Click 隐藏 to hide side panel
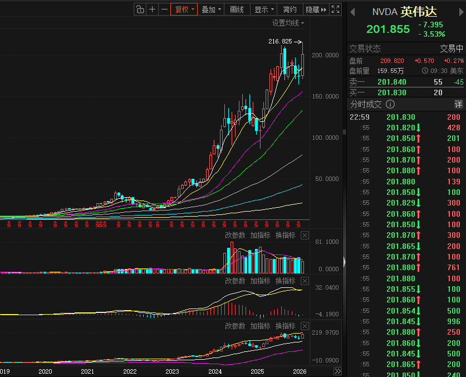The image size is (466, 377). click(x=316, y=9)
